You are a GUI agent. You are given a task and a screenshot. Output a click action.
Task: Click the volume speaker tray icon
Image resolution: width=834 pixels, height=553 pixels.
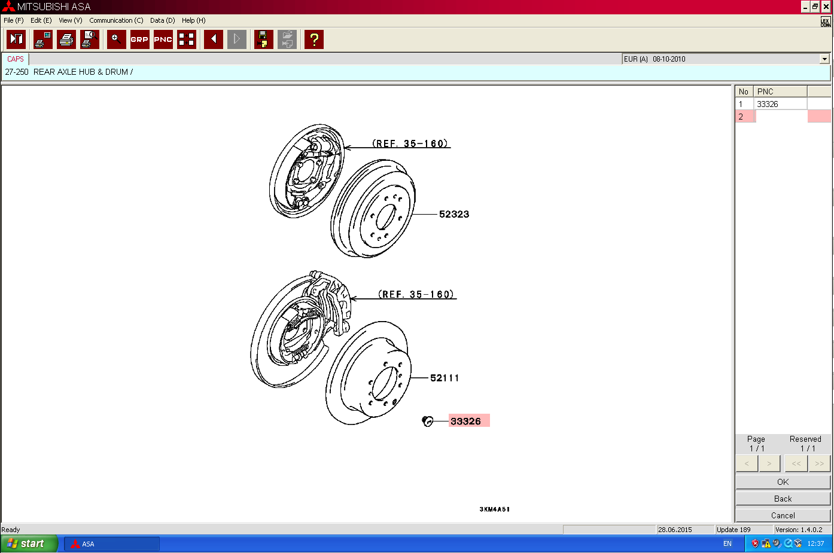click(777, 543)
